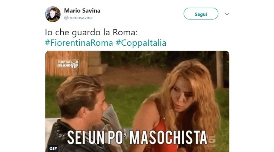Click the @mariosavina handle
274x152 pixels.
tap(78, 17)
